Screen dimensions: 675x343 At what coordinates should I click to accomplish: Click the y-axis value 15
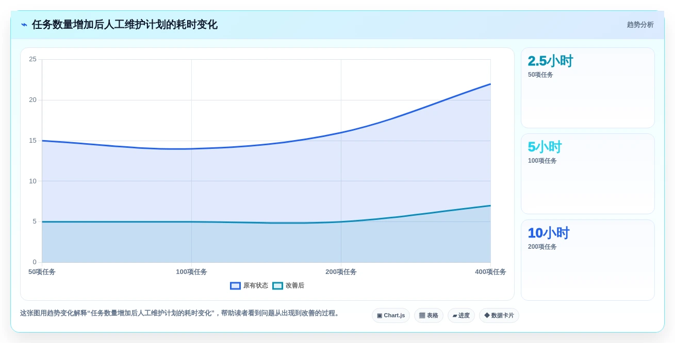pyautogui.click(x=32, y=141)
